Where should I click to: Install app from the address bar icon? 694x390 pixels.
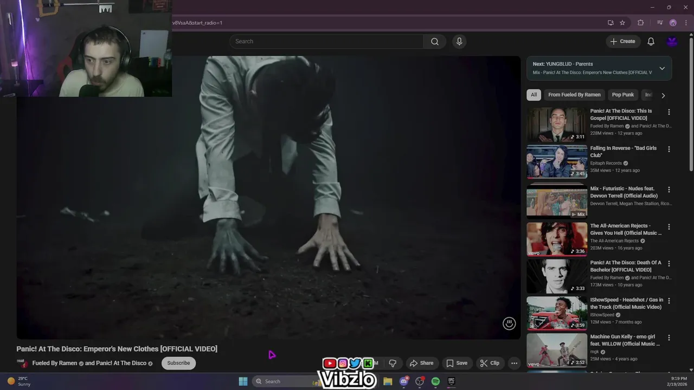(x=611, y=23)
